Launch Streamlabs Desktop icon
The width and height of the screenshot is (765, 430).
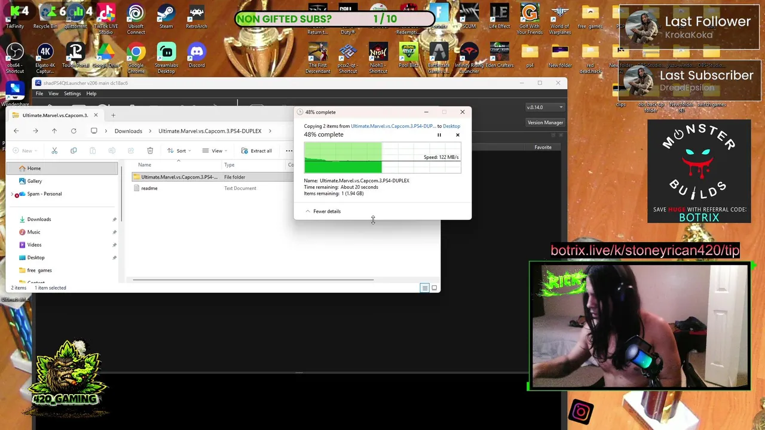[x=166, y=58]
